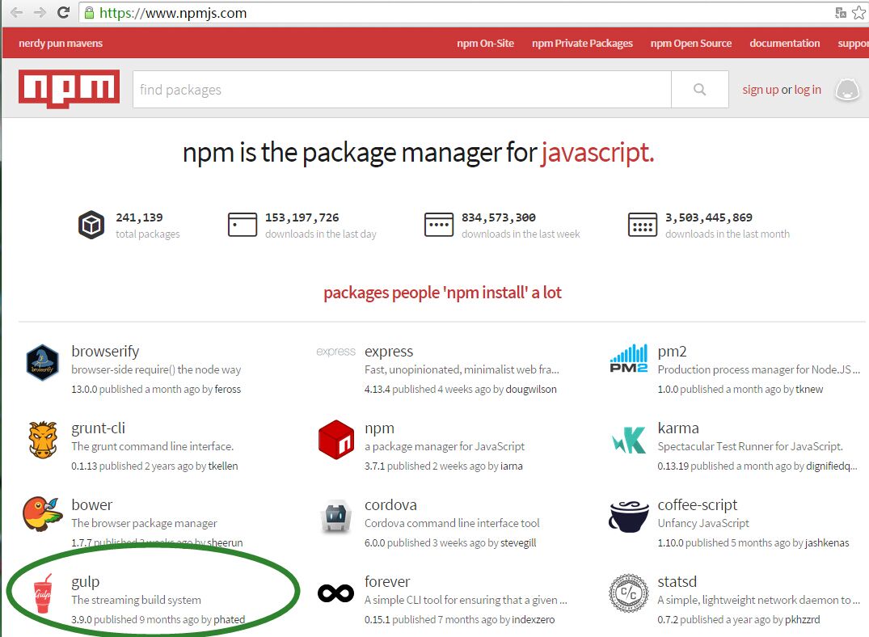Click the cordova robot logo
869x637 pixels.
pos(335,517)
